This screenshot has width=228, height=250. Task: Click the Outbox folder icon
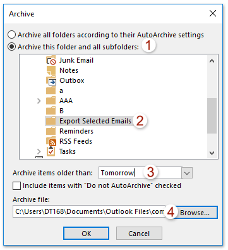point(51,80)
